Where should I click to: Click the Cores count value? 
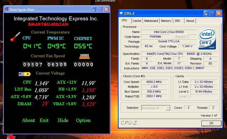pyautogui.click(x=188, y=108)
